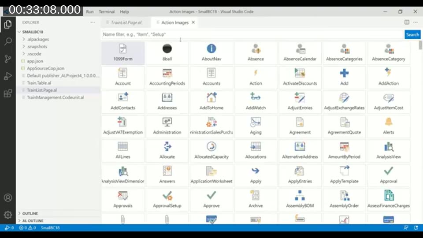Select the AssessFinanceCharges action image
The height and width of the screenshot is (238, 423).
389,200
